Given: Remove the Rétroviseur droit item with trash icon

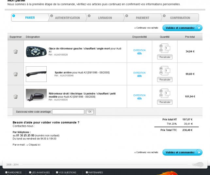Looking at the screenshot, I should pos(16,97).
